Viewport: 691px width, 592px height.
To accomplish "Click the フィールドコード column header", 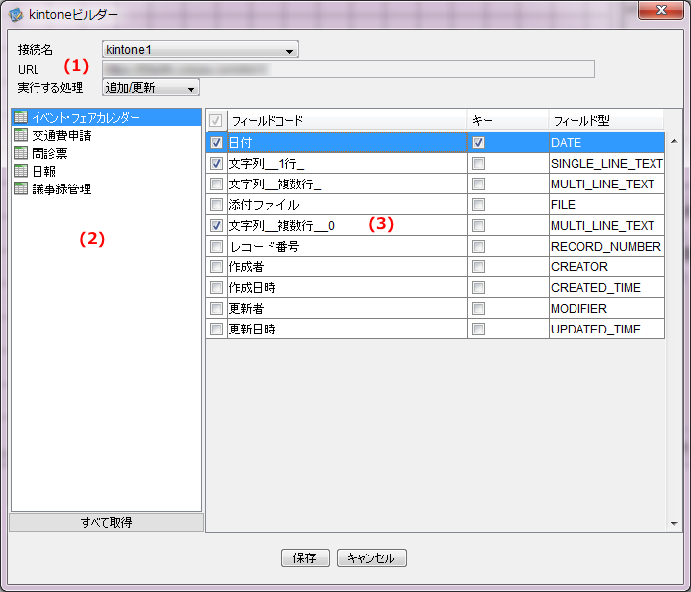I will click(347, 120).
